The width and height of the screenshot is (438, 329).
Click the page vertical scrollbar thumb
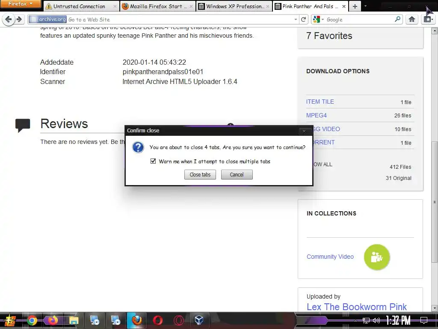coord(435,202)
